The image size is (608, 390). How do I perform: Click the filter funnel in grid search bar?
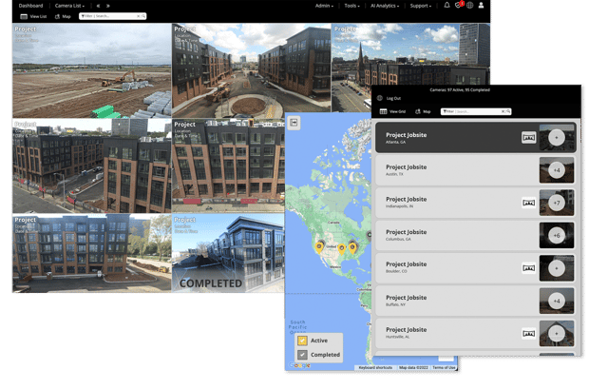(83, 16)
